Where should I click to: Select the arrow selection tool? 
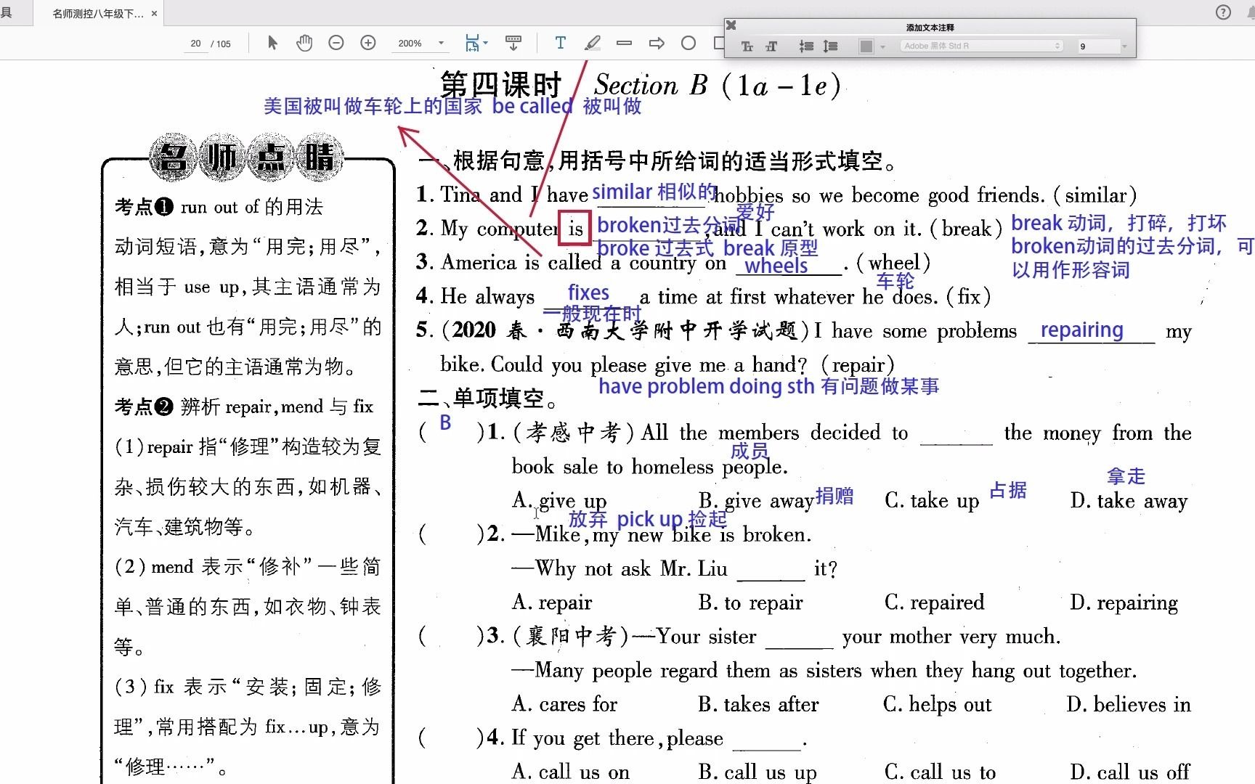coord(272,43)
